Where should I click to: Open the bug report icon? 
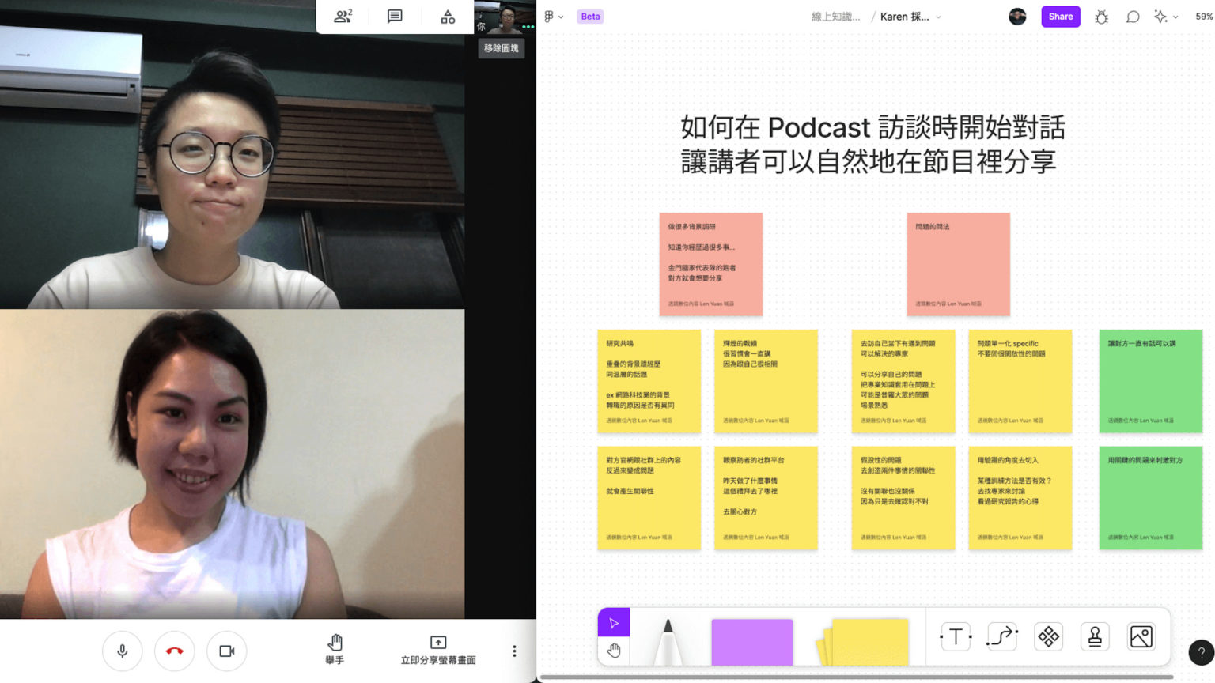1101,16
